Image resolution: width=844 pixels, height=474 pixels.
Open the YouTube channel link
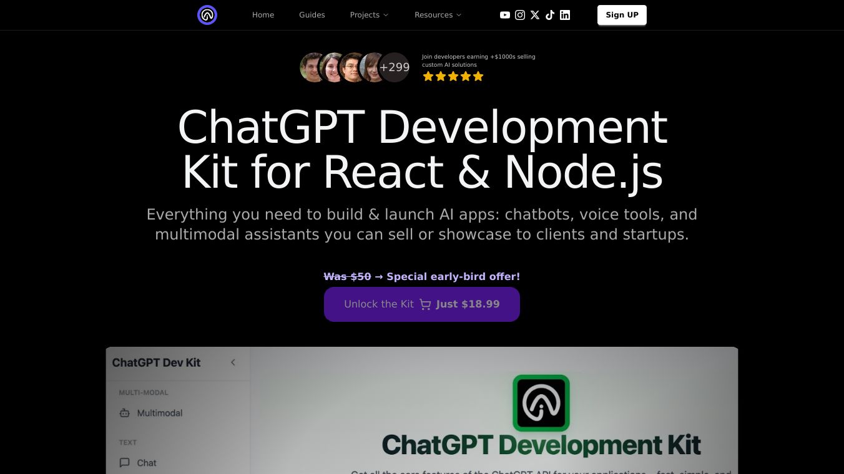point(505,15)
